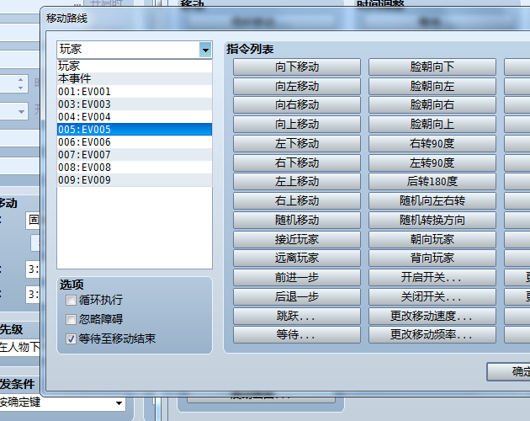530x421 pixels.
Task: Add the 向上移动 command
Action: (297, 125)
